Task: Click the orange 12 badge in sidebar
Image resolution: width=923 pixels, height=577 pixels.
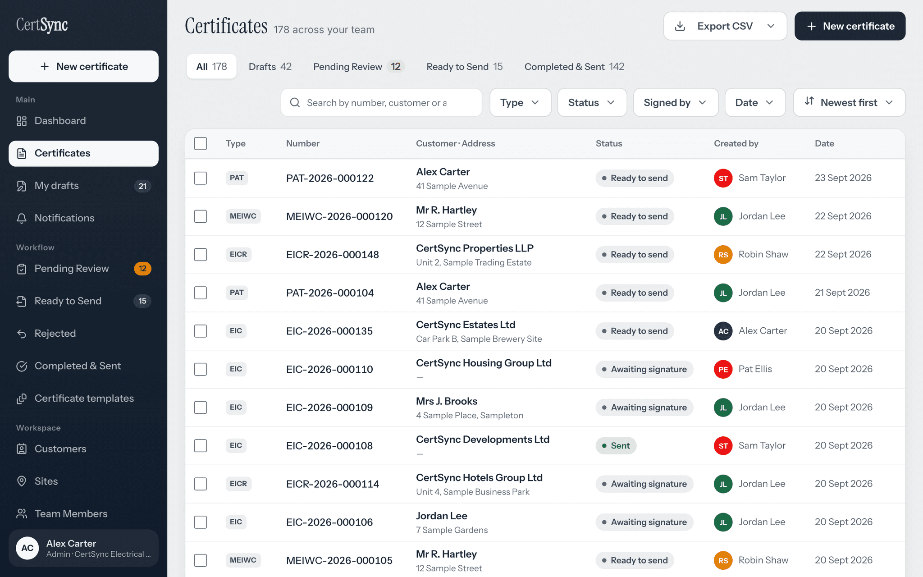Action: pyautogui.click(x=142, y=269)
